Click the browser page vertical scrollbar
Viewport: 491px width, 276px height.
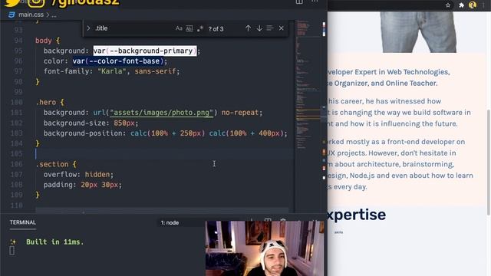(x=489, y=162)
